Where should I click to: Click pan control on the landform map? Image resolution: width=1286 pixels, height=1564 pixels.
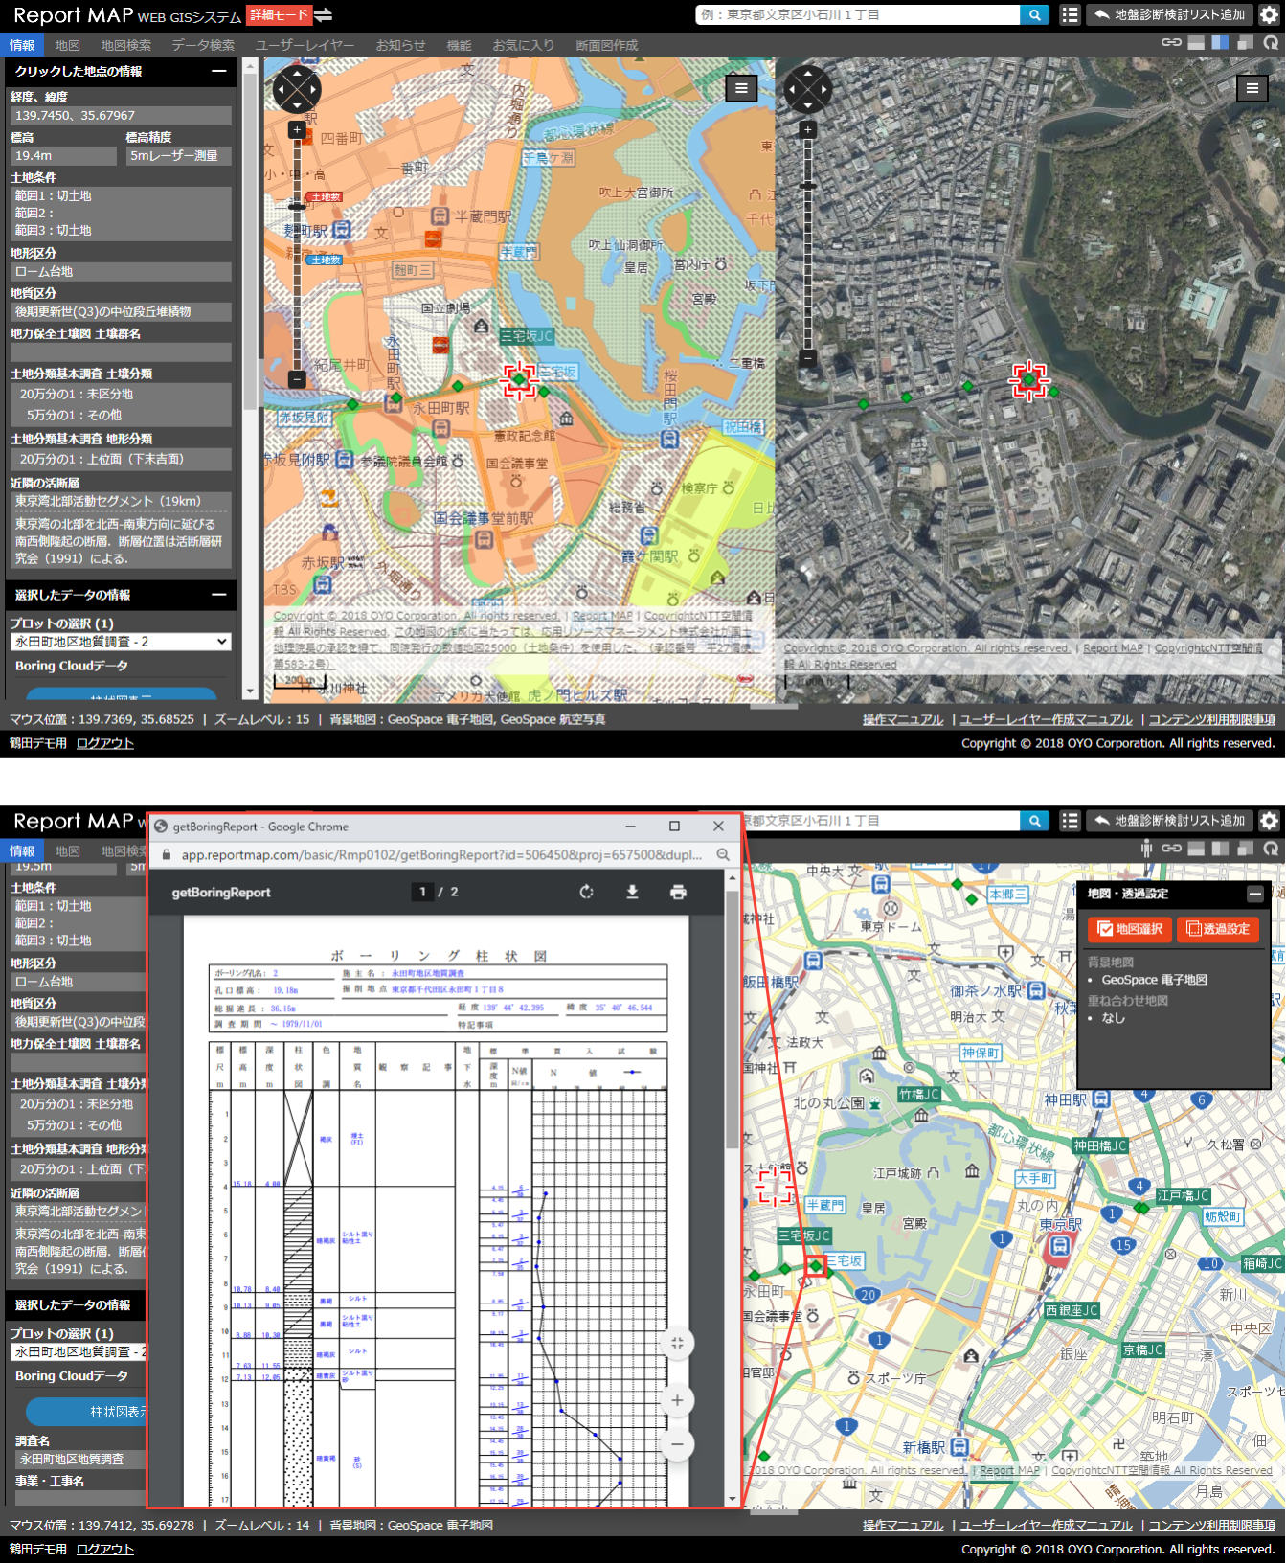[x=297, y=89]
